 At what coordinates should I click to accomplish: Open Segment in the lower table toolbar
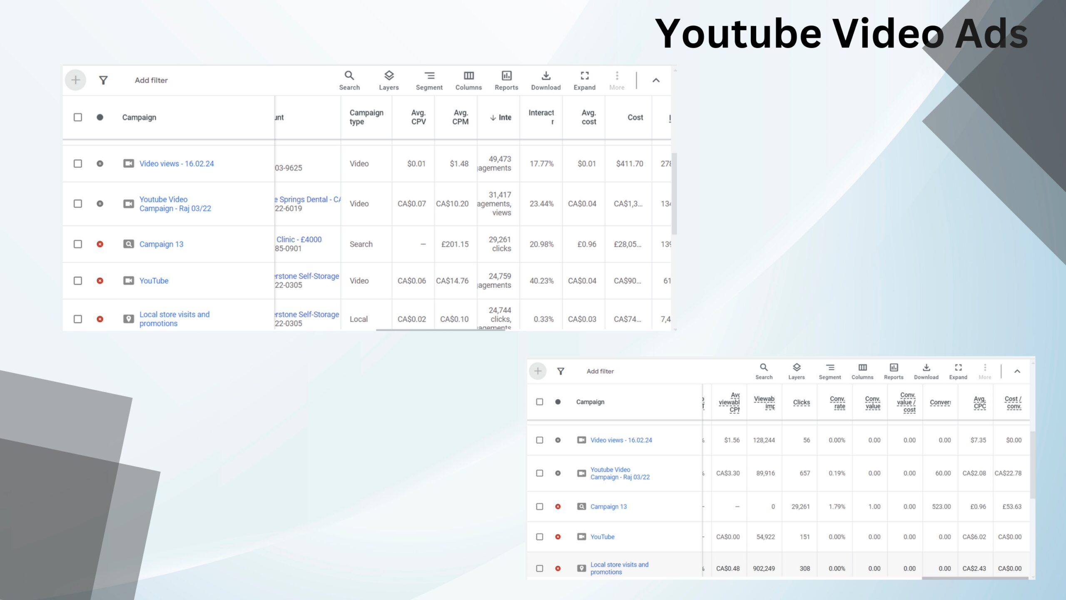click(x=829, y=371)
